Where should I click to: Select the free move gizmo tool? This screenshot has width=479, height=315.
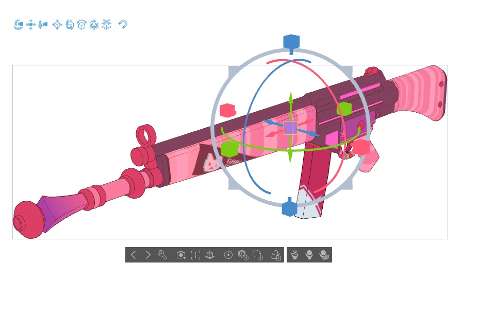57,24
